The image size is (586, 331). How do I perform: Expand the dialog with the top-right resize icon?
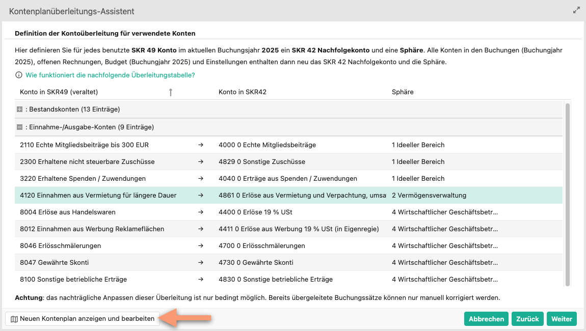576,11
